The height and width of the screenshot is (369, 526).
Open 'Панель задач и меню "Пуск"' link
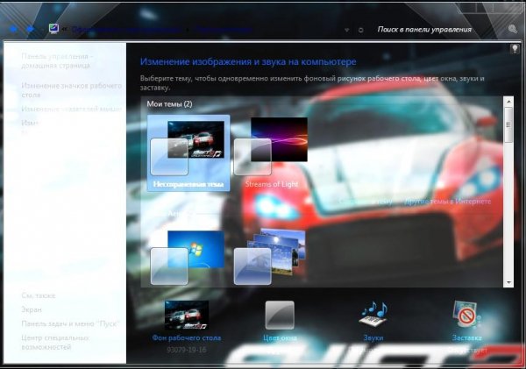pyautogui.click(x=70, y=323)
